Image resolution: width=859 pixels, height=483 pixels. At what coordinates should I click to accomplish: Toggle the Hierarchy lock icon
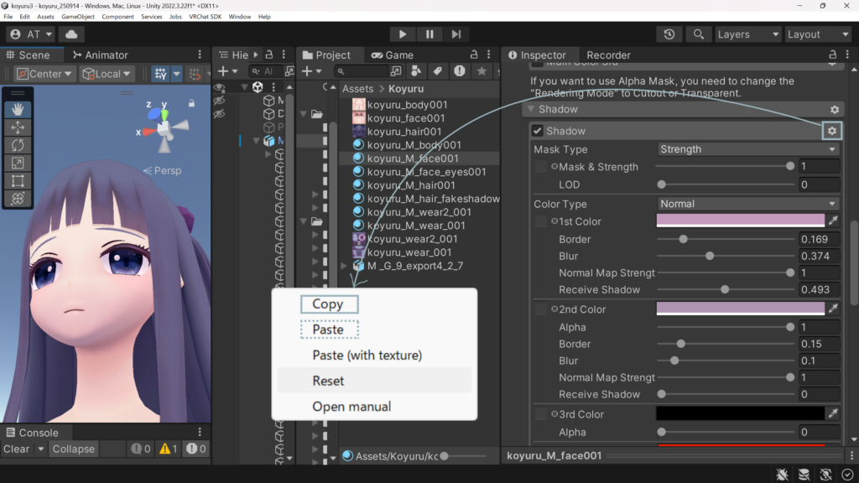click(269, 55)
